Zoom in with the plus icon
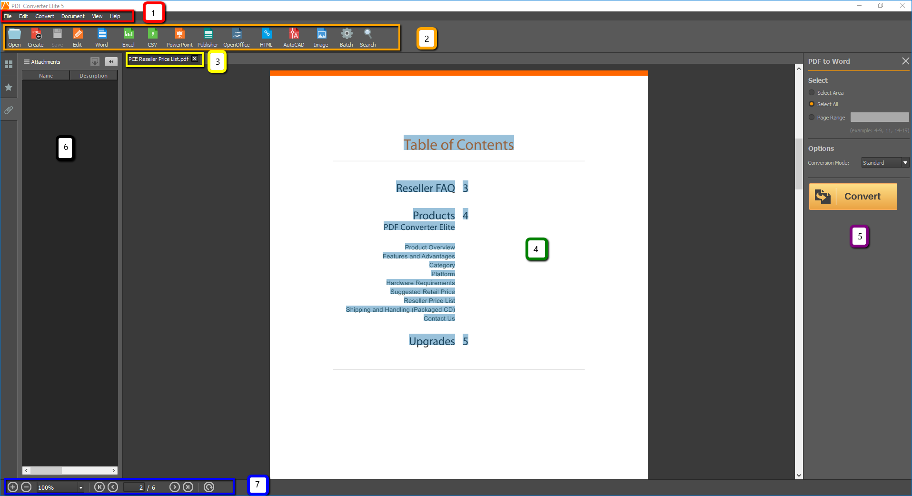912x496 pixels. 13,487
